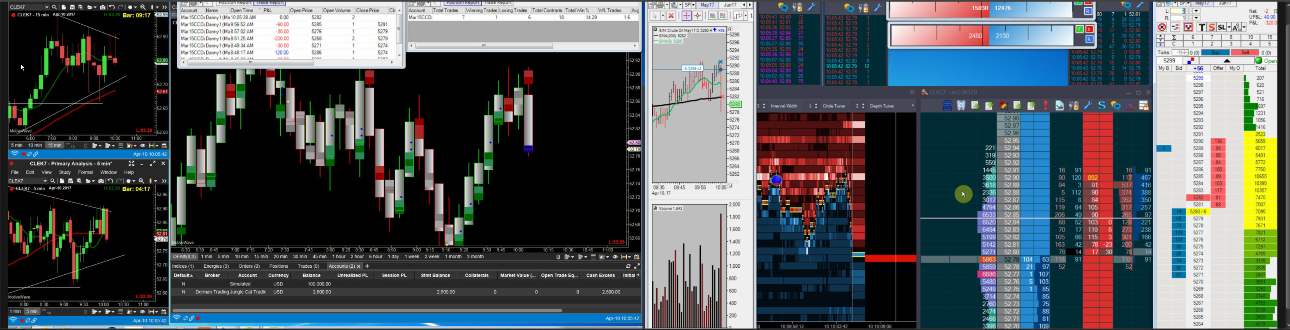Take chart snapshot with camera icon in 5 min chart
Image resolution: width=1290 pixels, height=330 pixels.
click(x=101, y=181)
